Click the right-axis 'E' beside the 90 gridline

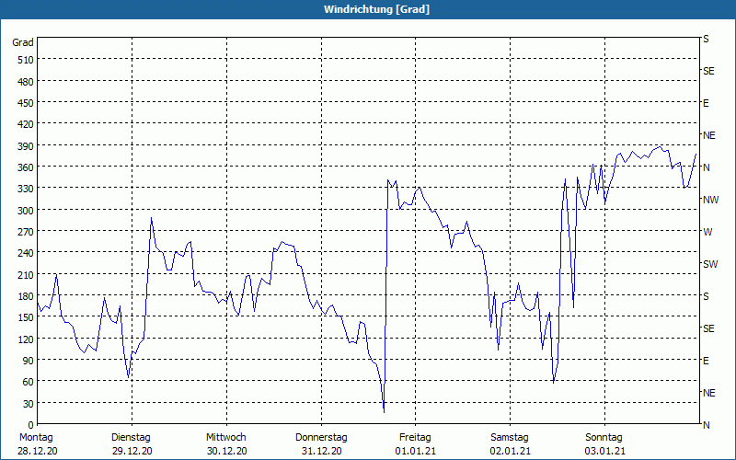[706, 361]
